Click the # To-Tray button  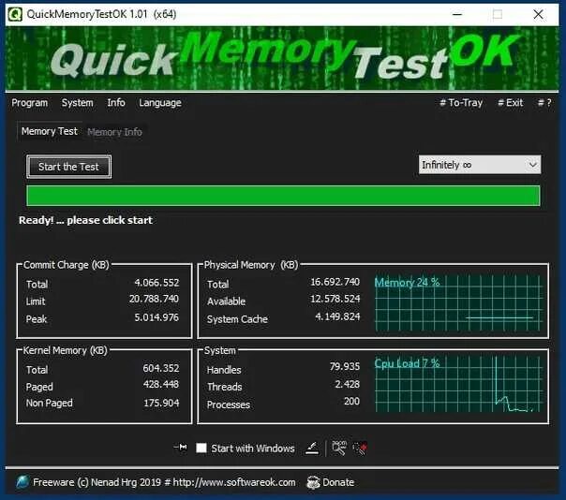click(x=461, y=103)
